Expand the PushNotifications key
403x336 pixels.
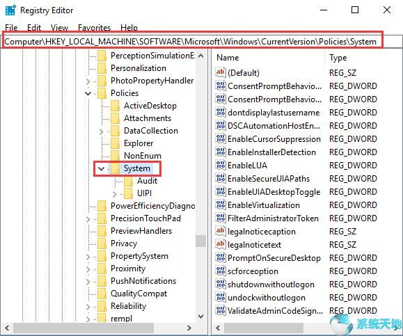coord(88,282)
